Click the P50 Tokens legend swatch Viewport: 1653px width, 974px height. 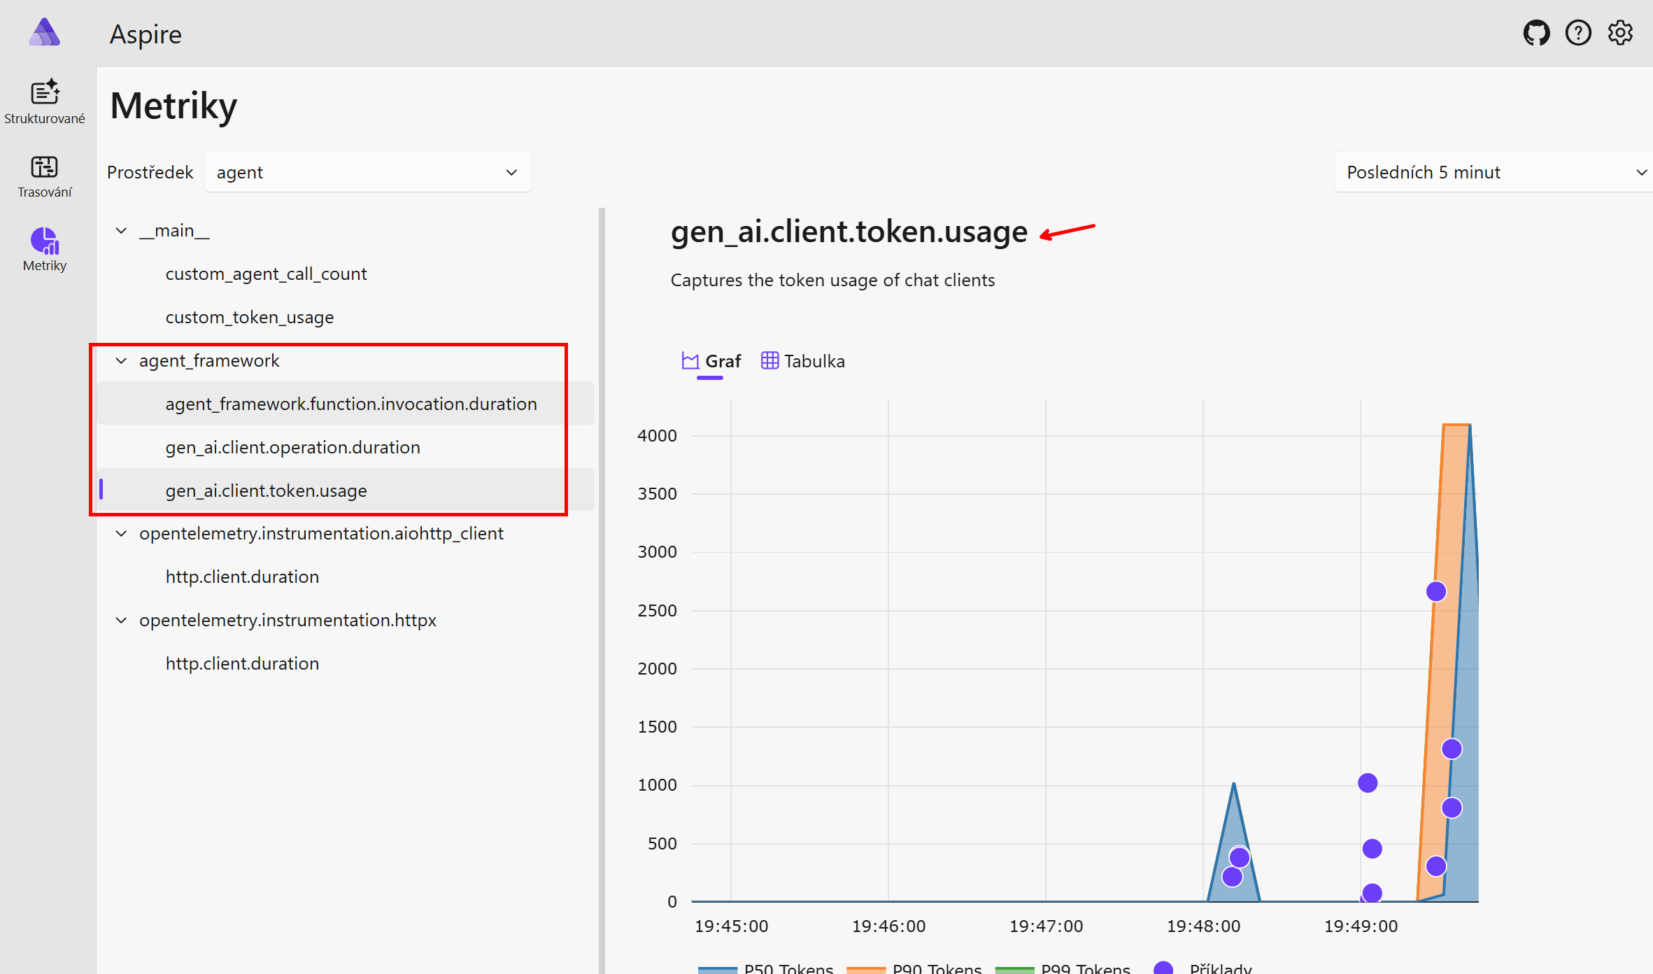[x=717, y=969]
